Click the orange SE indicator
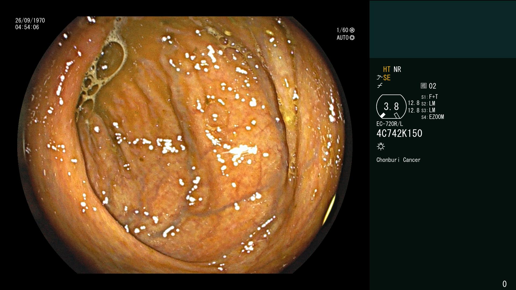 click(387, 78)
